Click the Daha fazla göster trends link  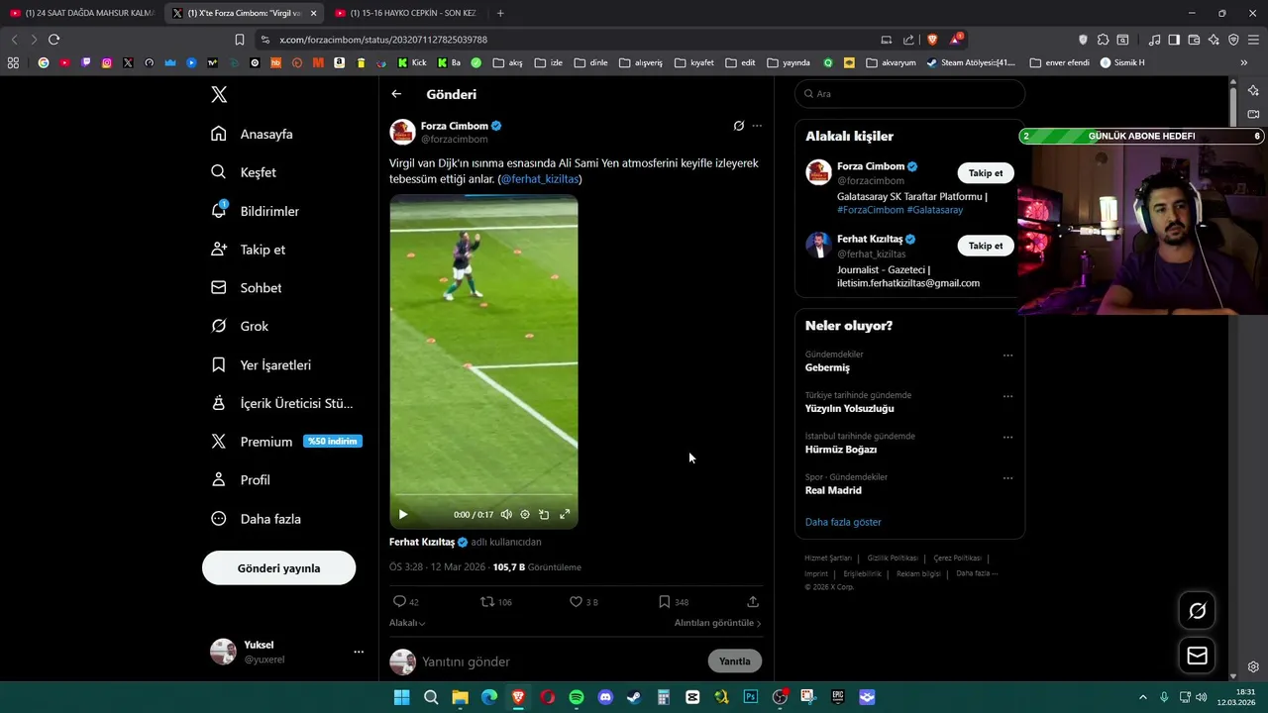[843, 522]
